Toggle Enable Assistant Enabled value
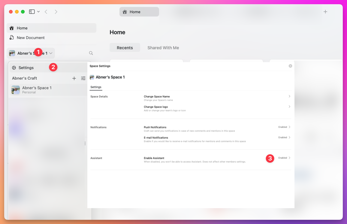The width and height of the screenshot is (347, 224). (282, 158)
